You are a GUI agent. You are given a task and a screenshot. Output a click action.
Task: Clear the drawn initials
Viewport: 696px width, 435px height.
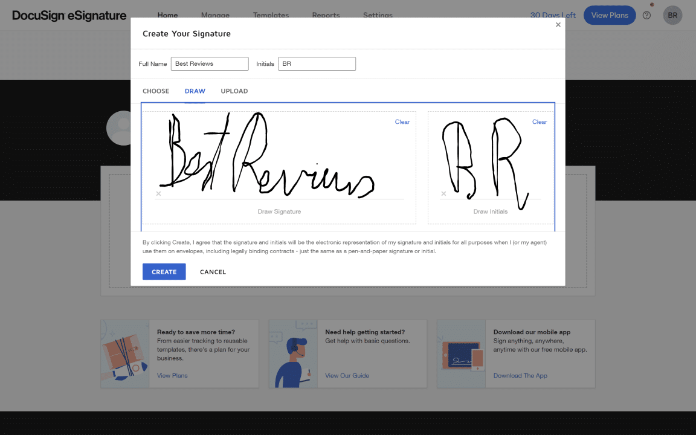(x=539, y=121)
